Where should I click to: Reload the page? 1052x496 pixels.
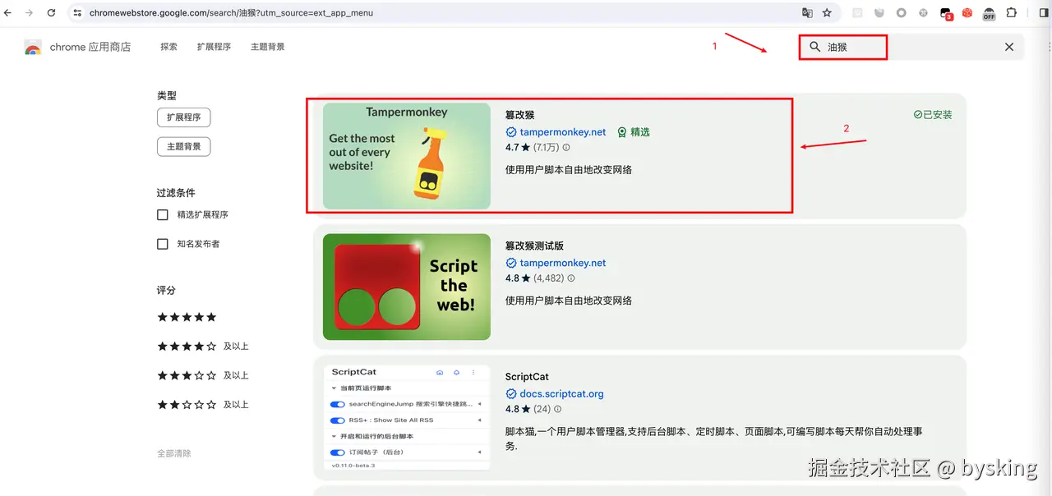tap(51, 13)
